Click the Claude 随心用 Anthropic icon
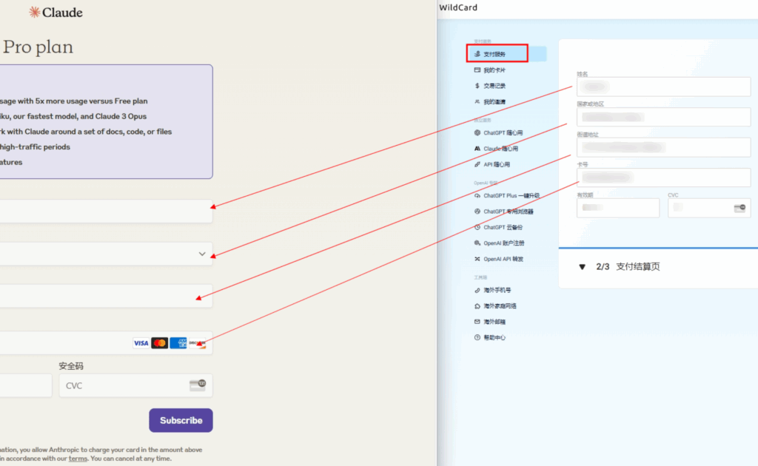This screenshot has width=758, height=466. tap(477, 149)
